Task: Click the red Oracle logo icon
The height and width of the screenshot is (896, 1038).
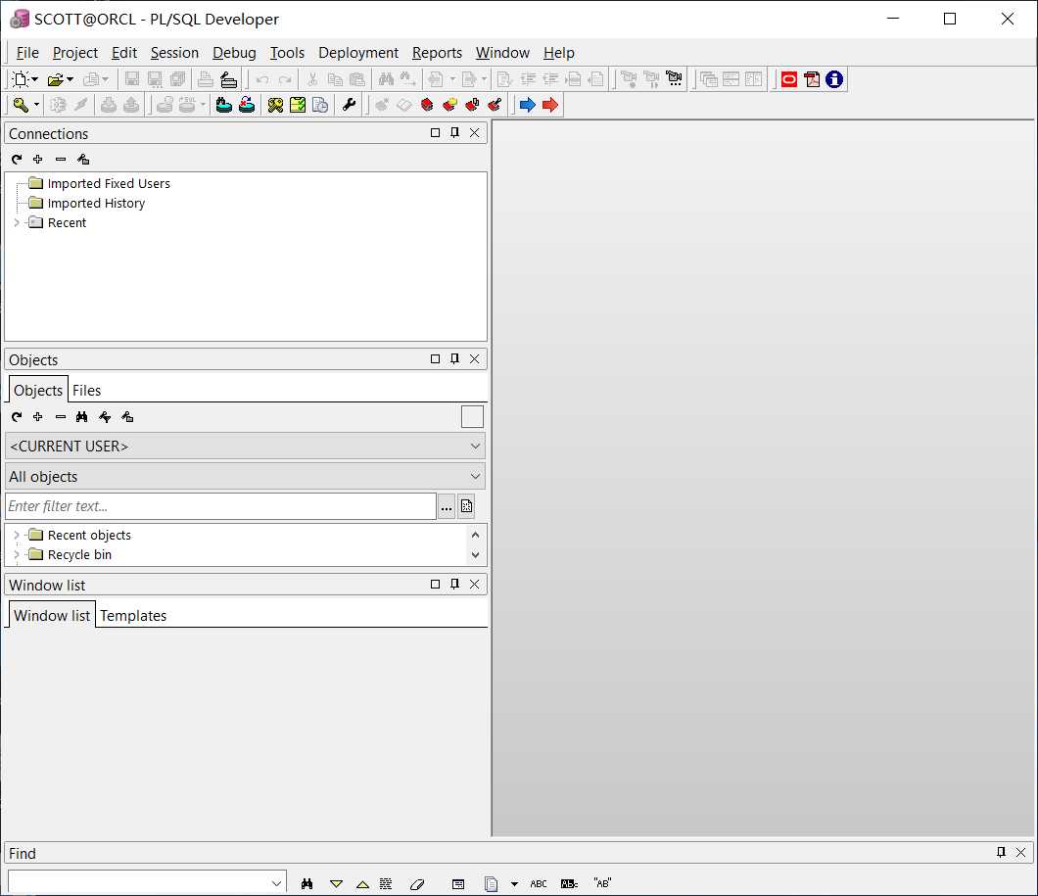Action: pyautogui.click(x=789, y=79)
